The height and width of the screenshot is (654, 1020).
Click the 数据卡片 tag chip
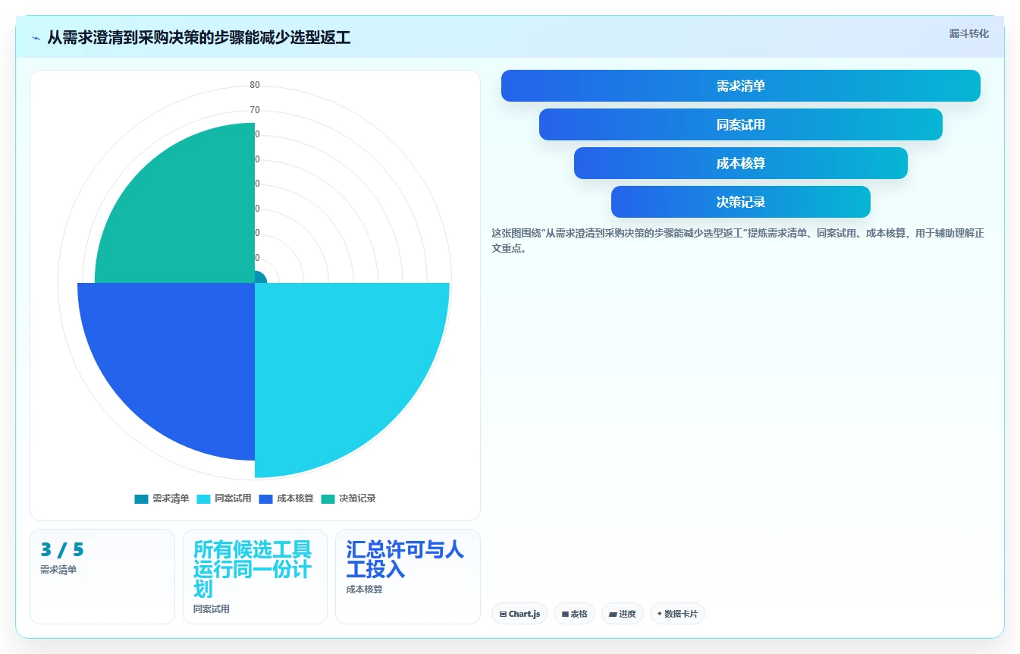point(677,614)
